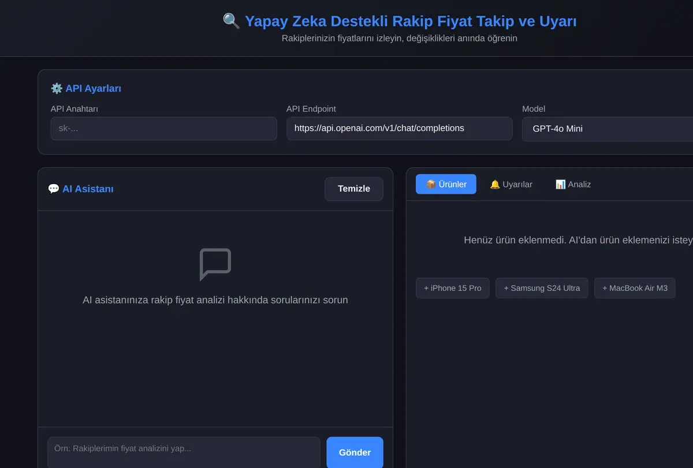Screen dimensions: 693x468
Task: Click the gear icon beside API Ayarları
Action: tap(57, 88)
